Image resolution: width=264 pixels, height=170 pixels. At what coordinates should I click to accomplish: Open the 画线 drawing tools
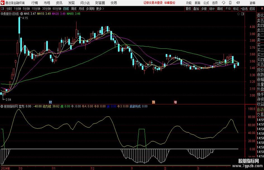pos(220,9)
